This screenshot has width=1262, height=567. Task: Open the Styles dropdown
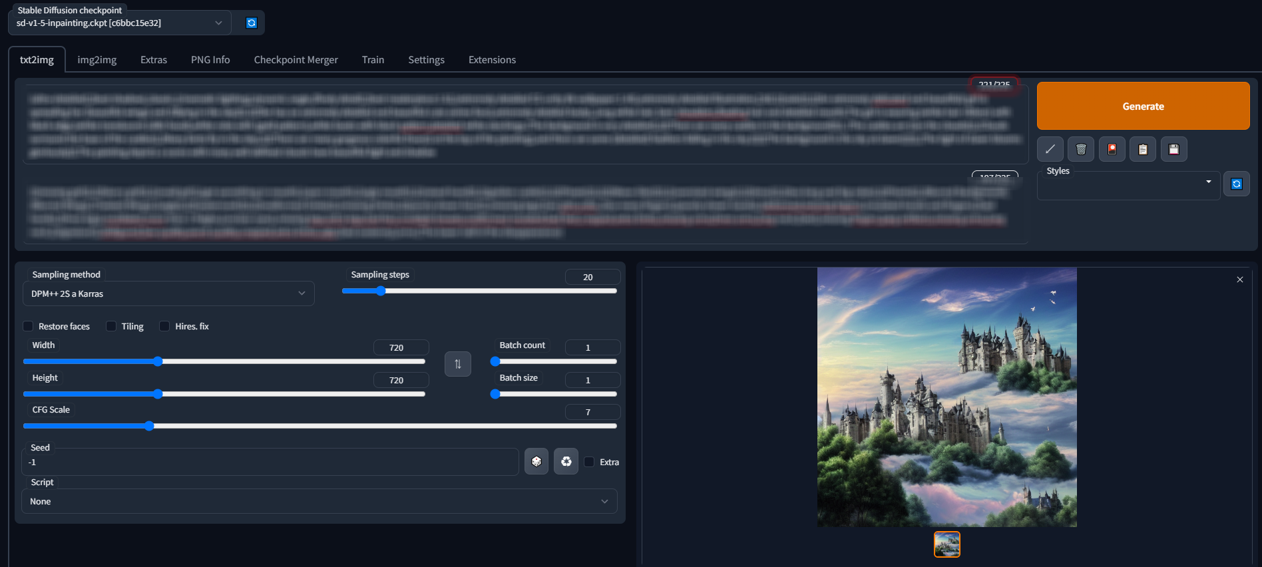[x=1128, y=185]
